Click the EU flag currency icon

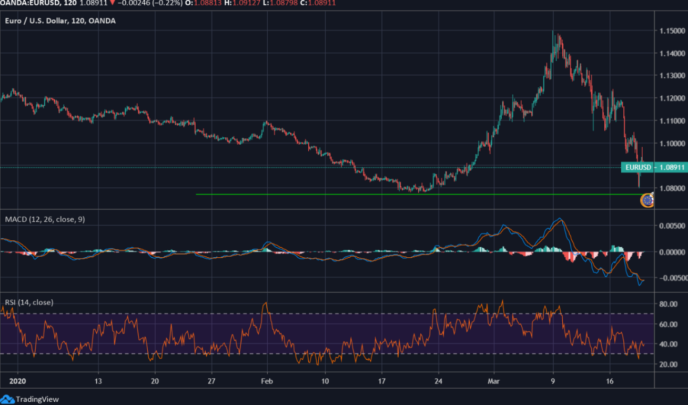647,200
